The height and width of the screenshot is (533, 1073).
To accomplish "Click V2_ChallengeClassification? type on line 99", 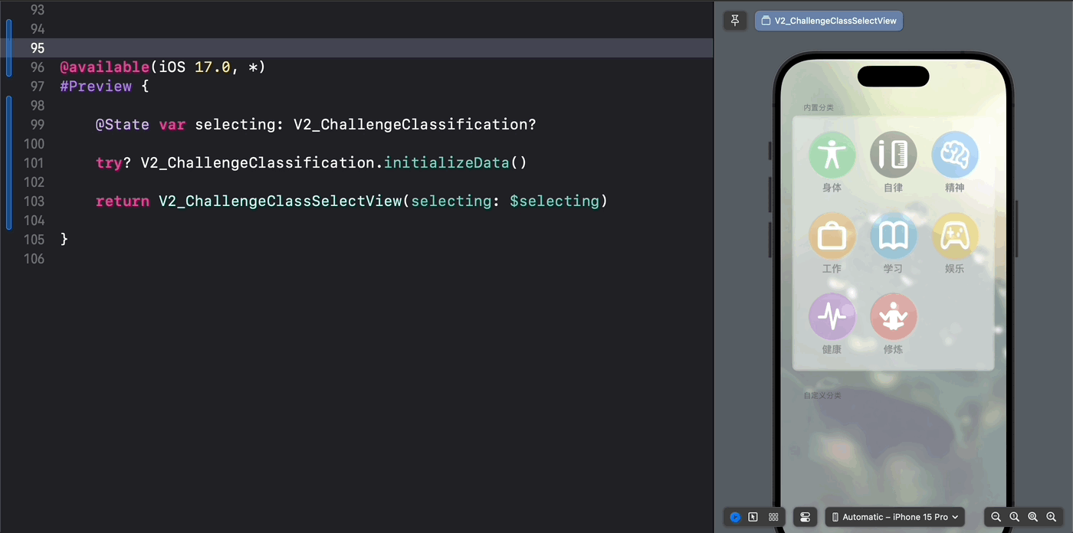I will pos(415,125).
